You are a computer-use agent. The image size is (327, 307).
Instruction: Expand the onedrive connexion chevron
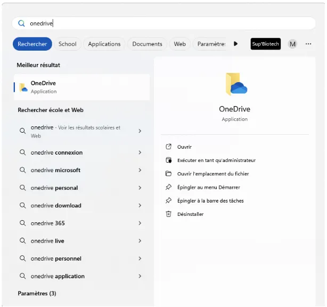click(140, 152)
